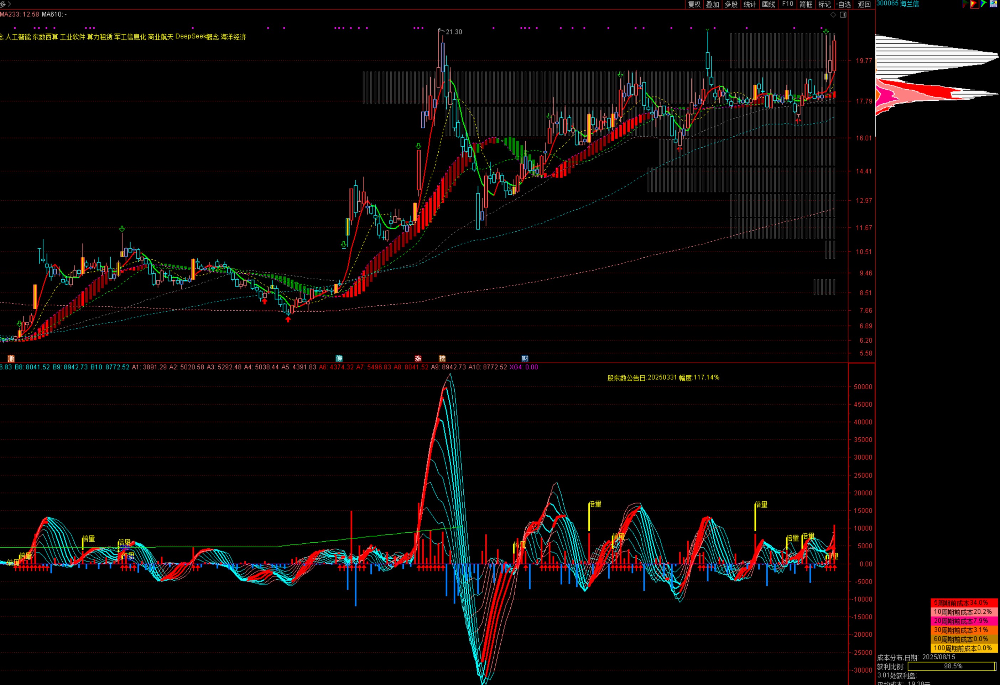
Task: Click the 30周期前成本 orange swatch
Action: 964,630
